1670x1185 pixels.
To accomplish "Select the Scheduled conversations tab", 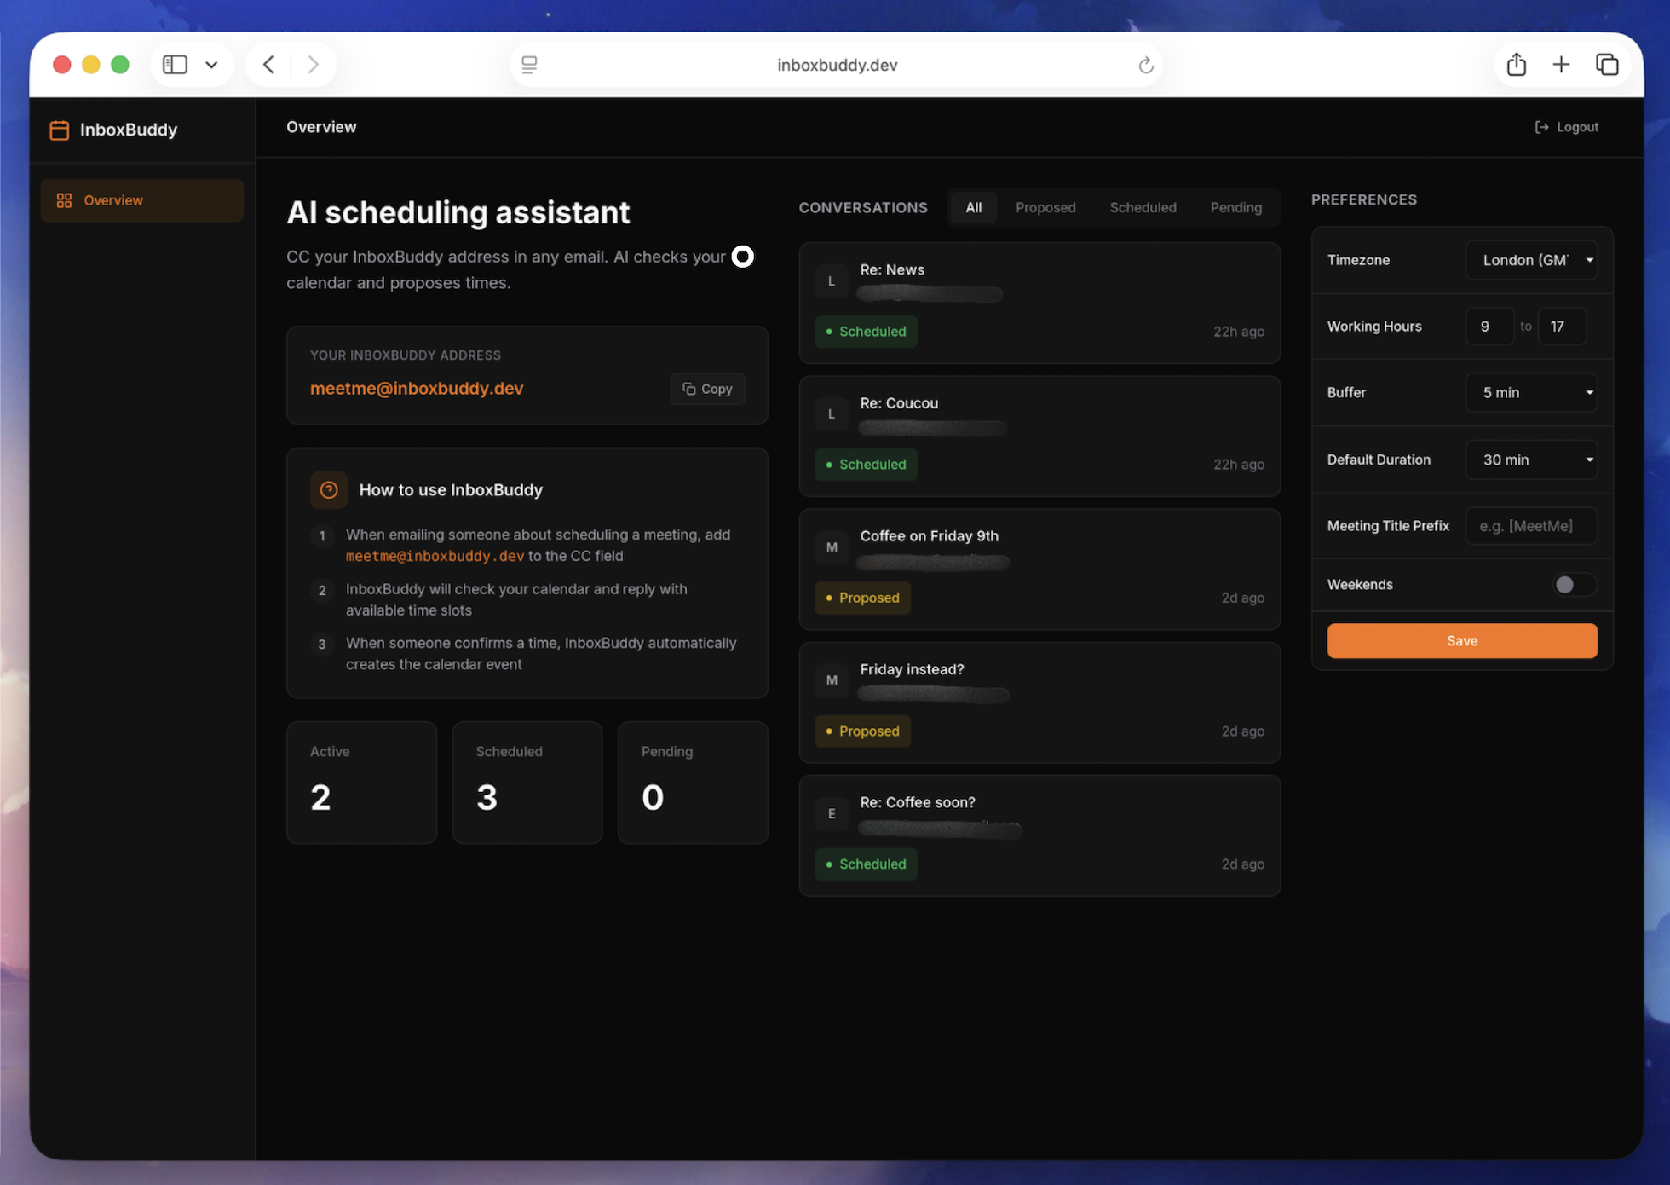I will click(1143, 208).
